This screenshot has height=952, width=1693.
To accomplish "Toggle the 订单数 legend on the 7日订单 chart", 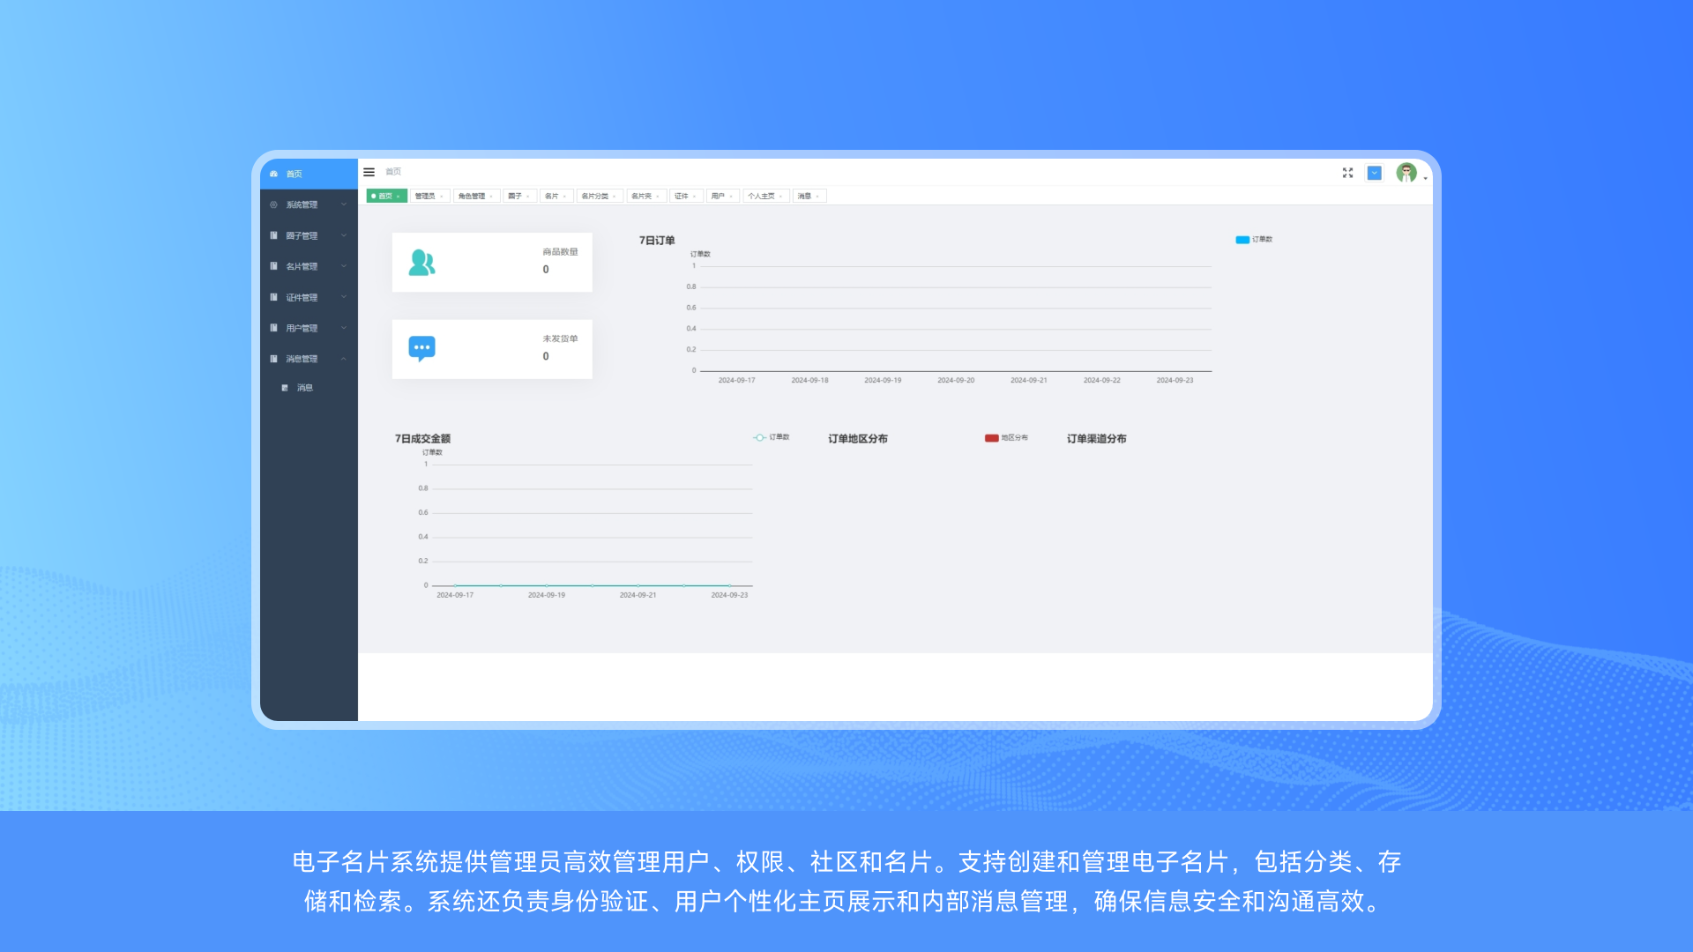I will click(1242, 240).
